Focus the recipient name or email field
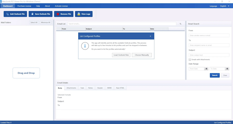This screenshot has height=124, width=233. 209,45
